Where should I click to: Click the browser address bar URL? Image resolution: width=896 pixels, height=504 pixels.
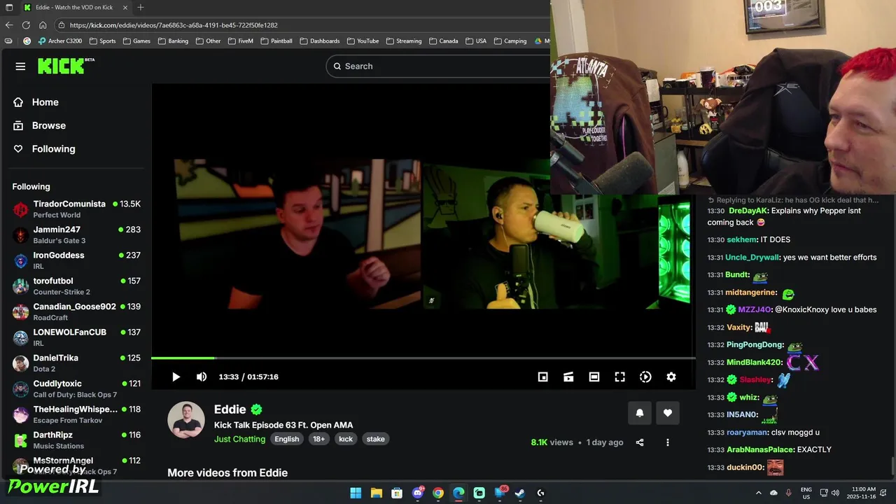(x=174, y=25)
